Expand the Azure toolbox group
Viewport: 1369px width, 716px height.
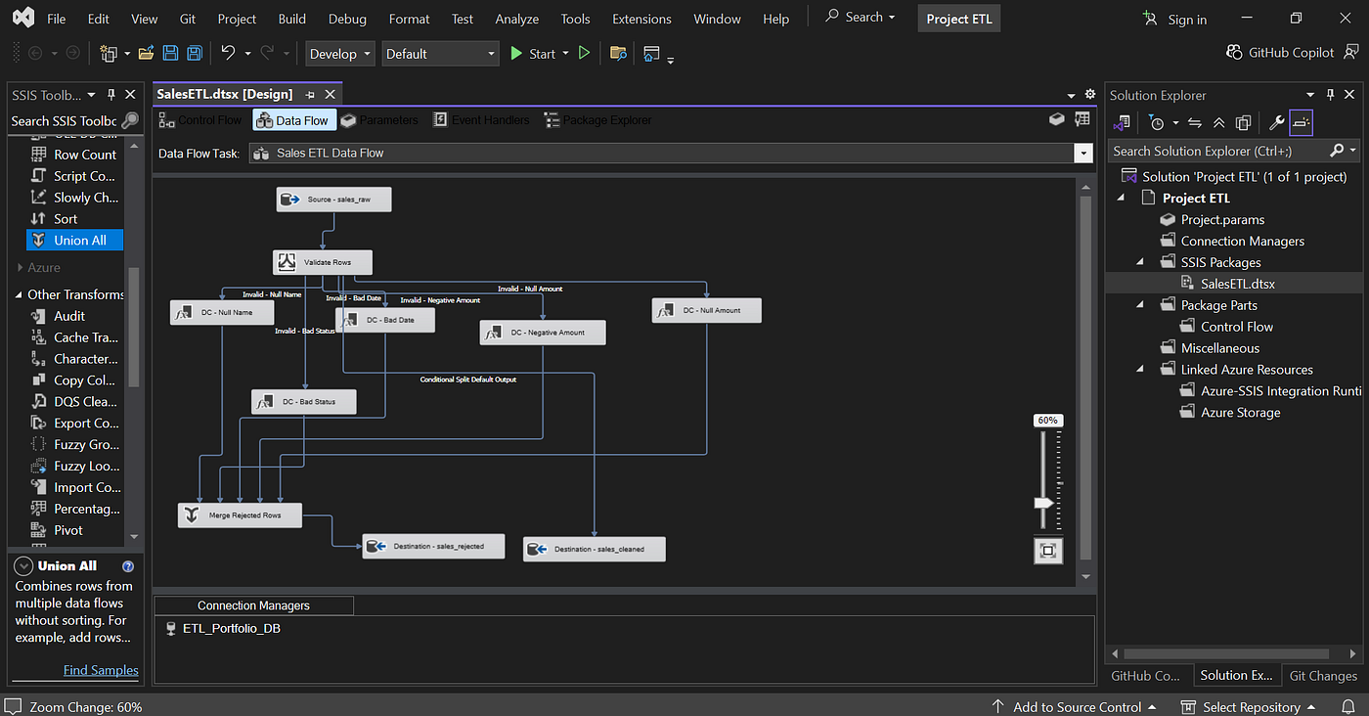(x=21, y=267)
